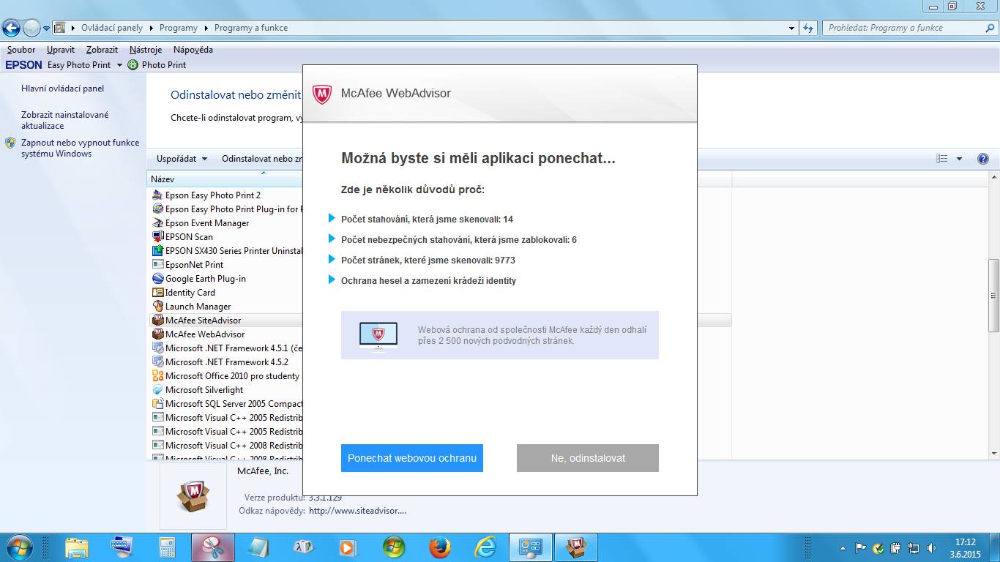Image resolution: width=1000 pixels, height=562 pixels.
Task: Expand Easy Photo Print dropdown arrow
Action: pos(118,65)
